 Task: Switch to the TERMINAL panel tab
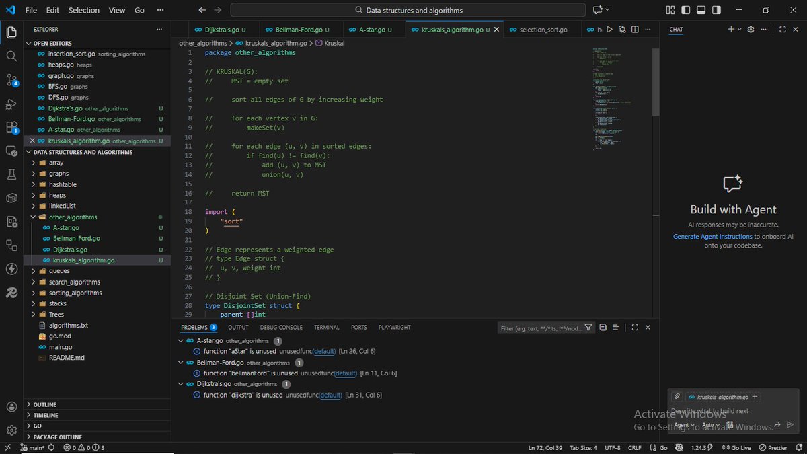[x=326, y=328]
